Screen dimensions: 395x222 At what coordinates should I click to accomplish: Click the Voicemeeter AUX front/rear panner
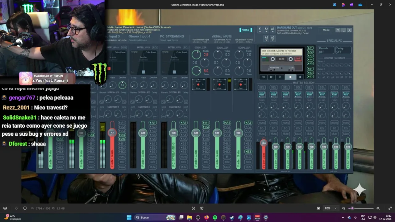click(x=219, y=84)
